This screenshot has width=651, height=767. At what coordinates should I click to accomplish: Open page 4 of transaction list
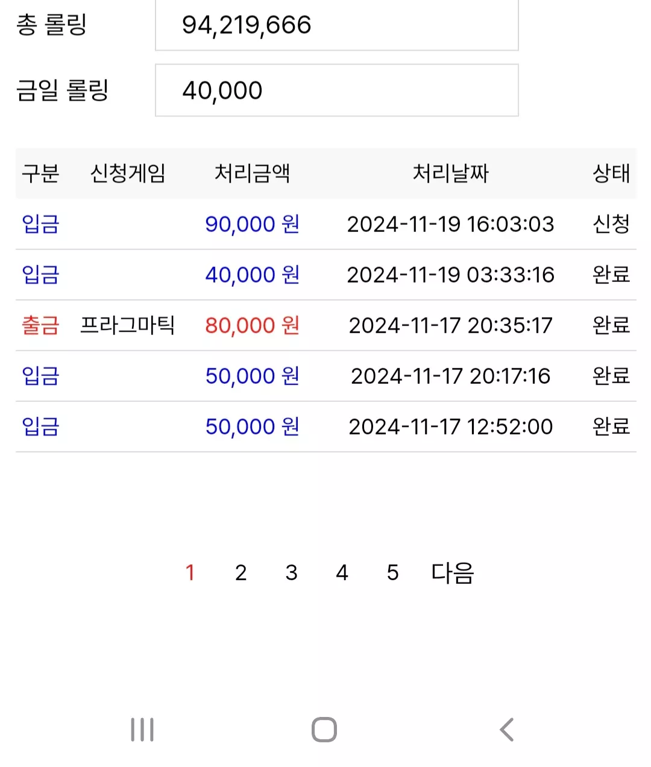[342, 572]
